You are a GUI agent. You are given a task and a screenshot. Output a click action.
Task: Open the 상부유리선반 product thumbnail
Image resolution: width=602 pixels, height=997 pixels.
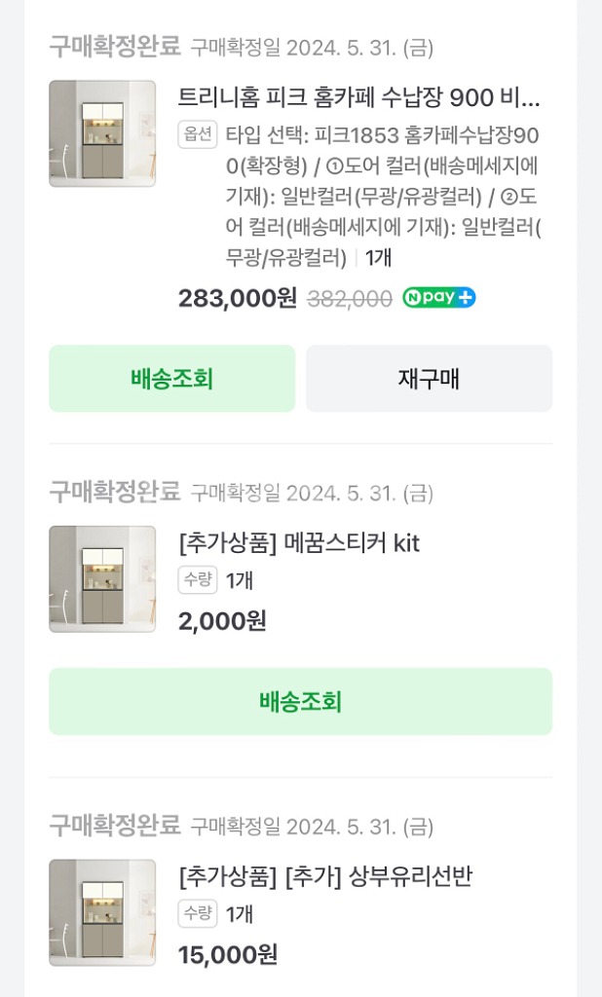[x=100, y=911]
